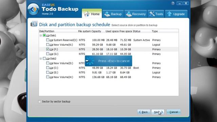Select the System Reserved(I:) row label

tap(65, 40)
